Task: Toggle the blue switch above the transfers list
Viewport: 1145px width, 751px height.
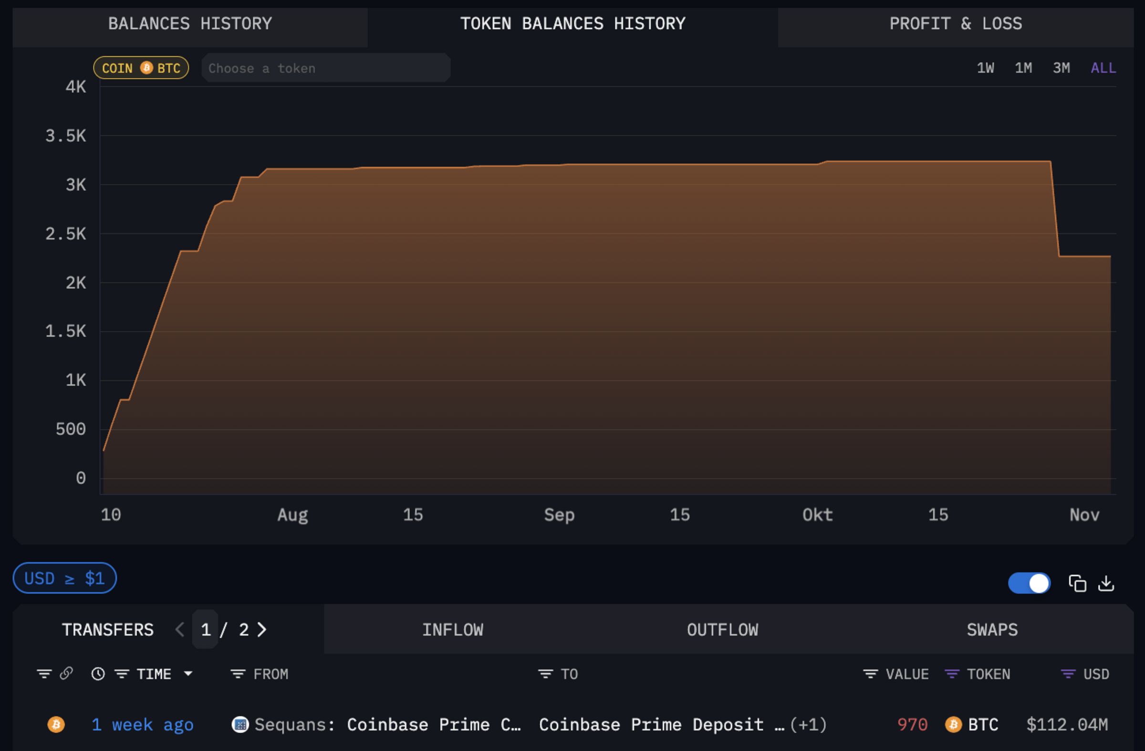Action: [1030, 583]
